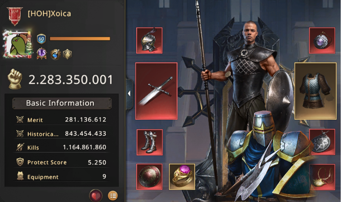Open the blue potion buff icon
This screenshot has width=341, height=202.
click(x=55, y=54)
